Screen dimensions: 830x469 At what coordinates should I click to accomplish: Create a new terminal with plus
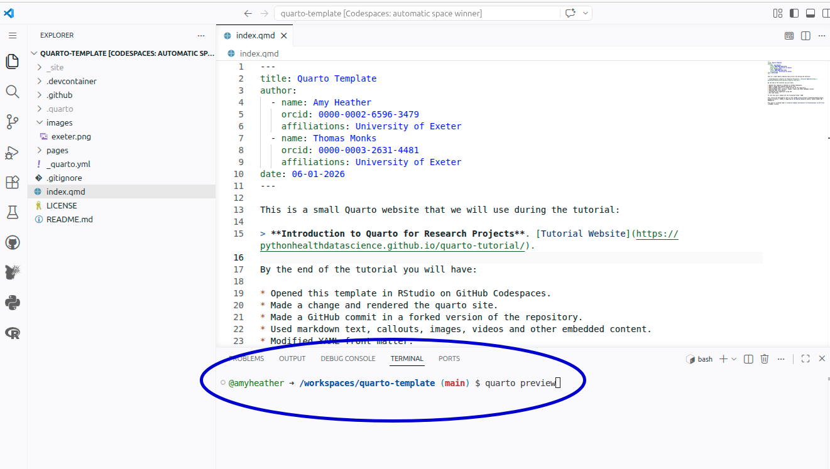[x=723, y=359]
